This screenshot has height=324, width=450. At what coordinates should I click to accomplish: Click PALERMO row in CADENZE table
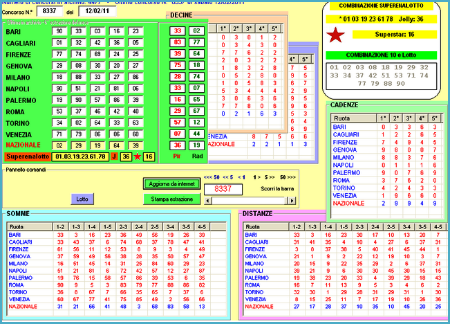386,173
